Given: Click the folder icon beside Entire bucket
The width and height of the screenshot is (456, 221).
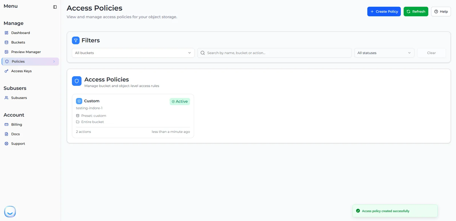Looking at the screenshot, I should point(78,122).
